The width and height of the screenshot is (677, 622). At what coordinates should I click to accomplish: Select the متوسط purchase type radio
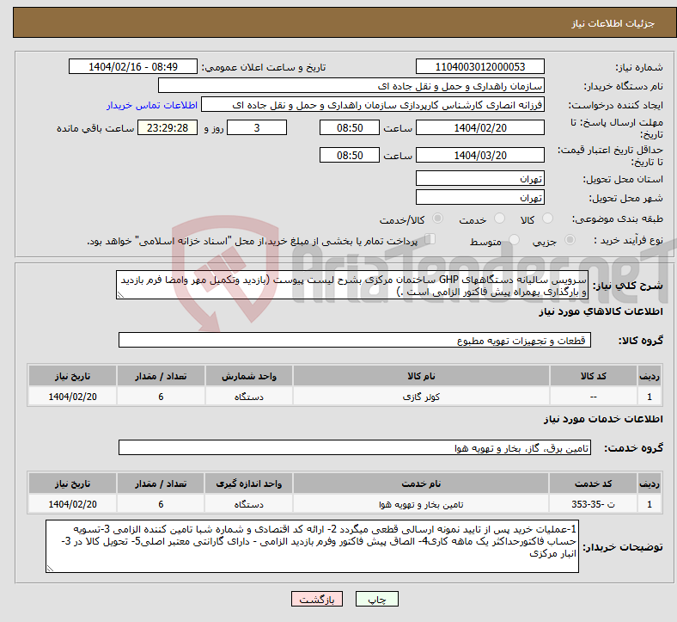[514, 240]
